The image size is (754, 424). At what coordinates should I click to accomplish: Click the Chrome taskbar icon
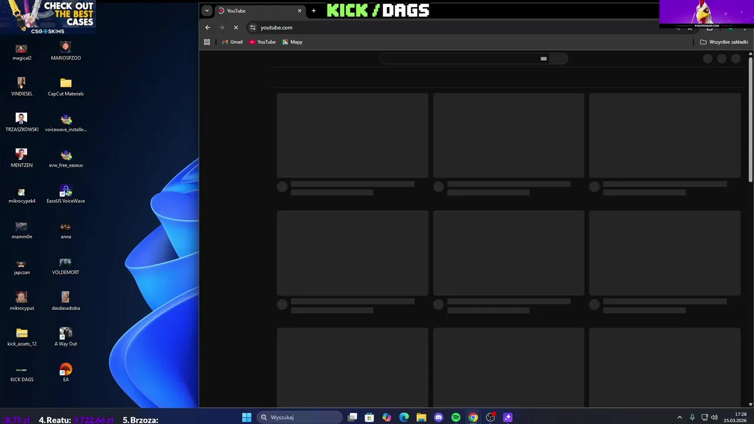[473, 418]
